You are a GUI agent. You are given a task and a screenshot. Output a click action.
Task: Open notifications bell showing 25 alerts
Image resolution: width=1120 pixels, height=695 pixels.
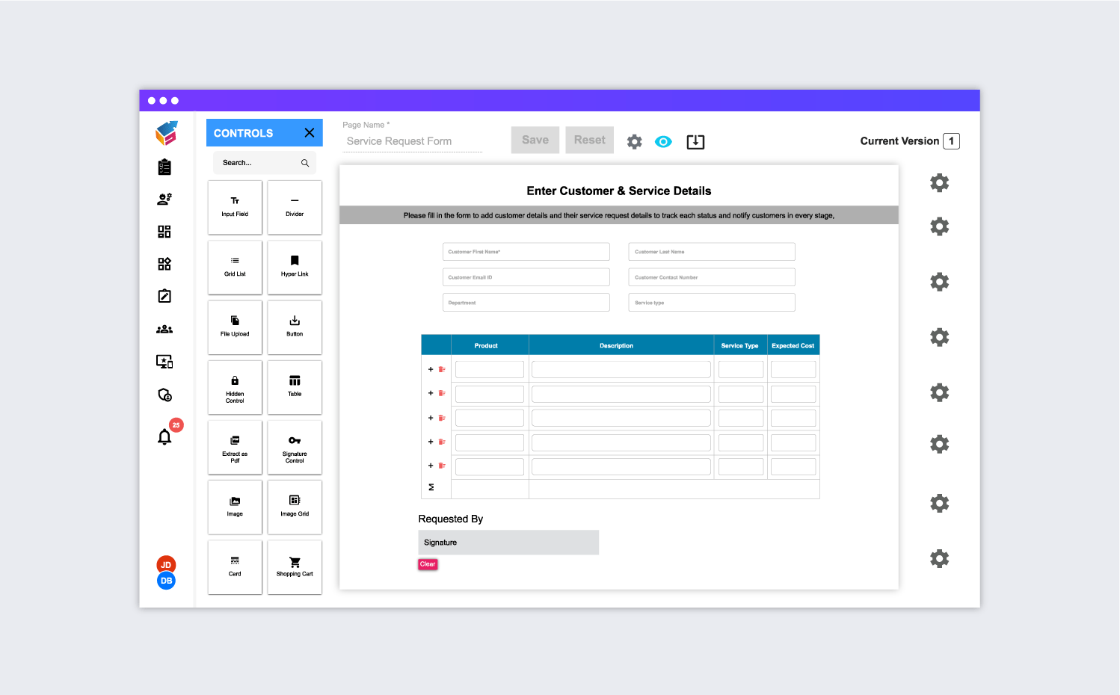click(164, 436)
